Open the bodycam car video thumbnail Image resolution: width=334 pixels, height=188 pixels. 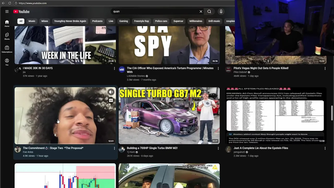coord(169,176)
